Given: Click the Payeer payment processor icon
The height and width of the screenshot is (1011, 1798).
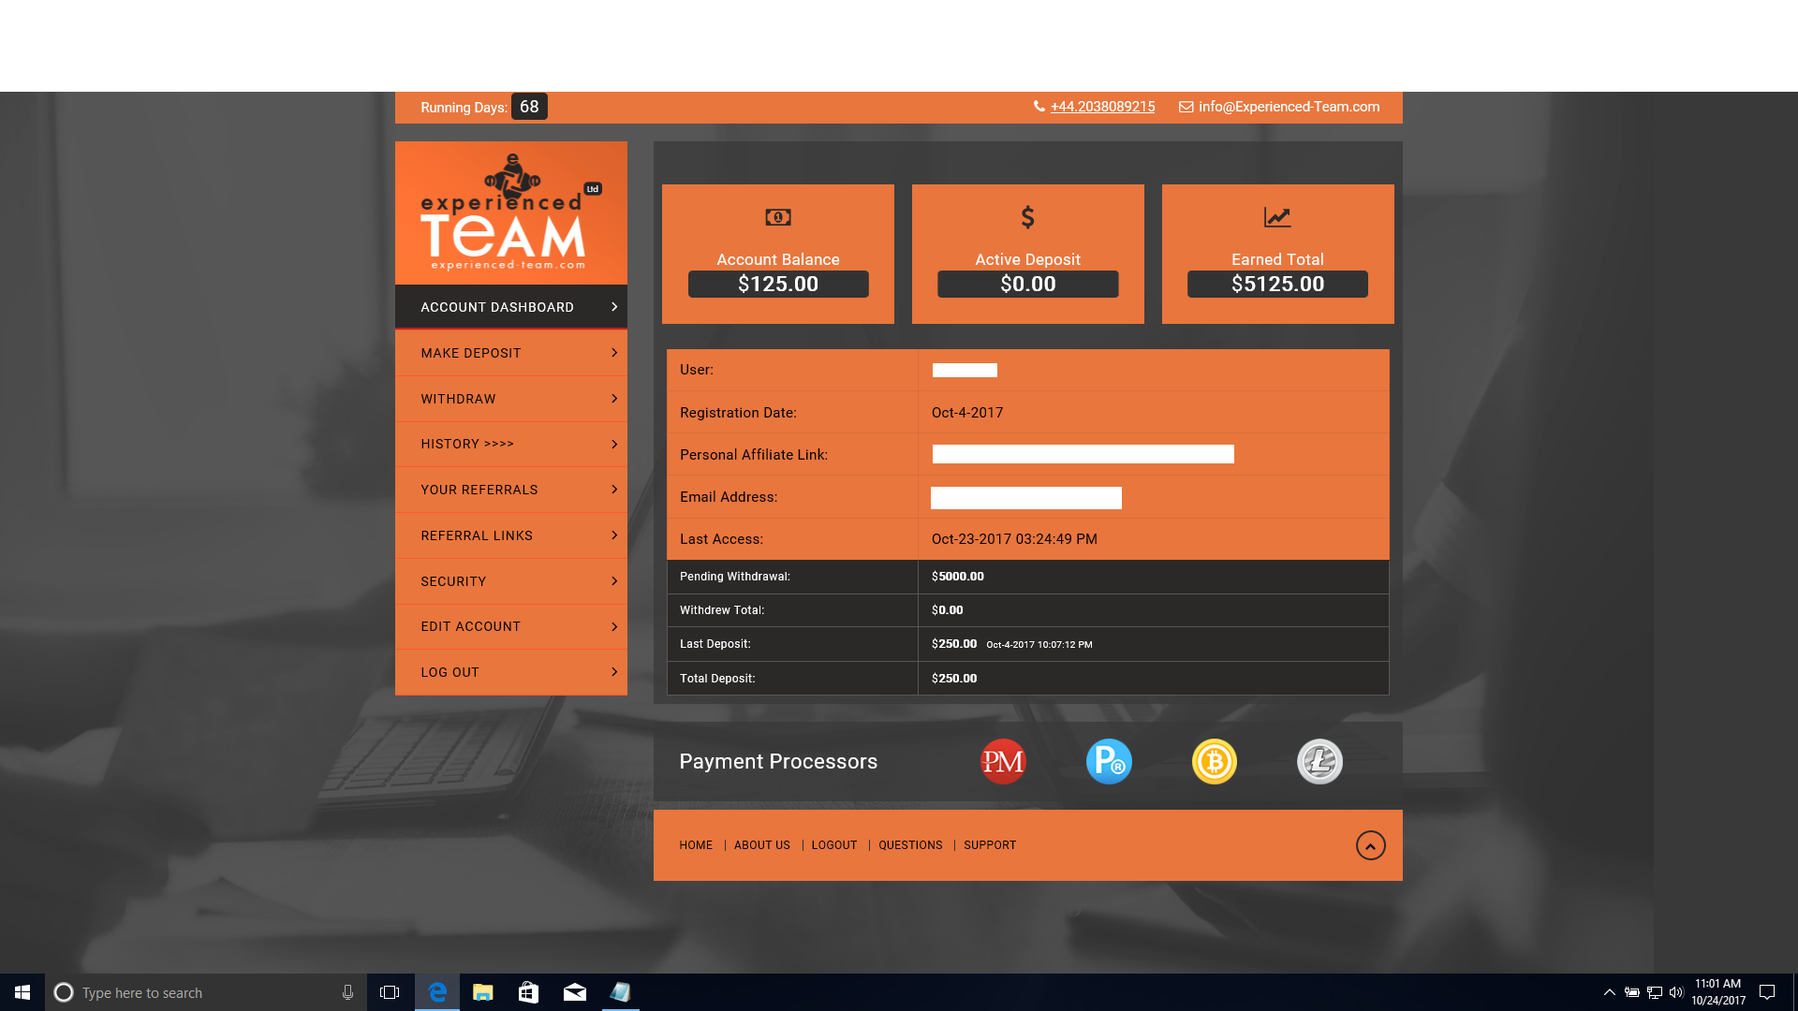Looking at the screenshot, I should tap(1109, 762).
